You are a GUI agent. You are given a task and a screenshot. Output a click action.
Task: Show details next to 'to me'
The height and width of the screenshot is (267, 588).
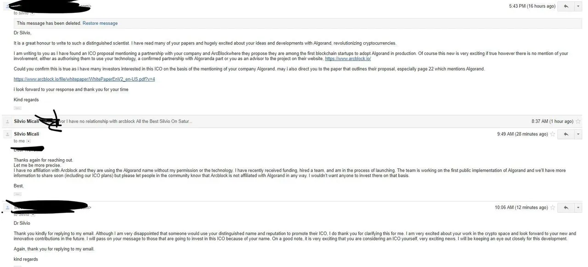28,141
